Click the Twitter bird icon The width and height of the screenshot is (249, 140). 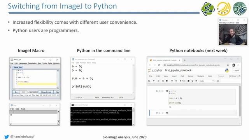[7, 136]
